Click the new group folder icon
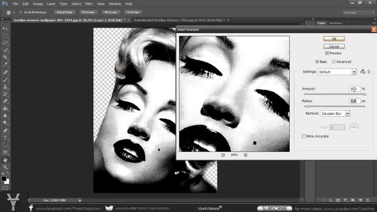The height and width of the screenshot is (212, 377). pos(353,200)
